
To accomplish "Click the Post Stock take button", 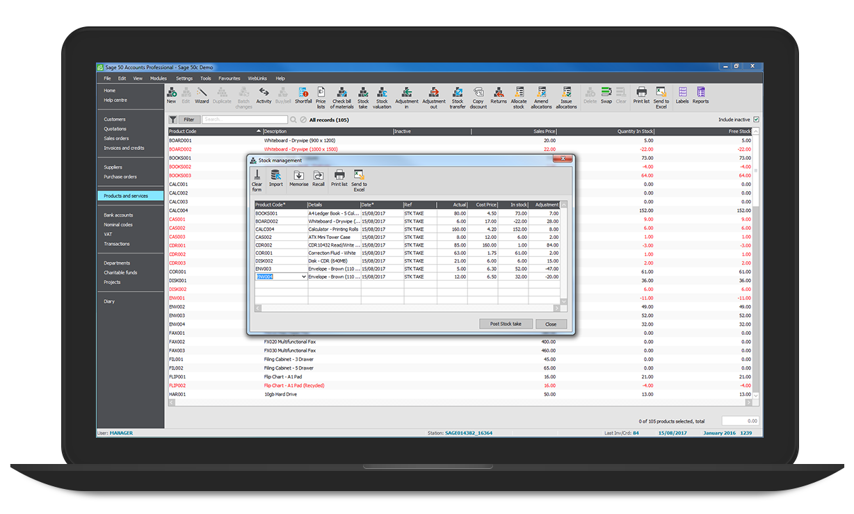I will (x=506, y=323).
